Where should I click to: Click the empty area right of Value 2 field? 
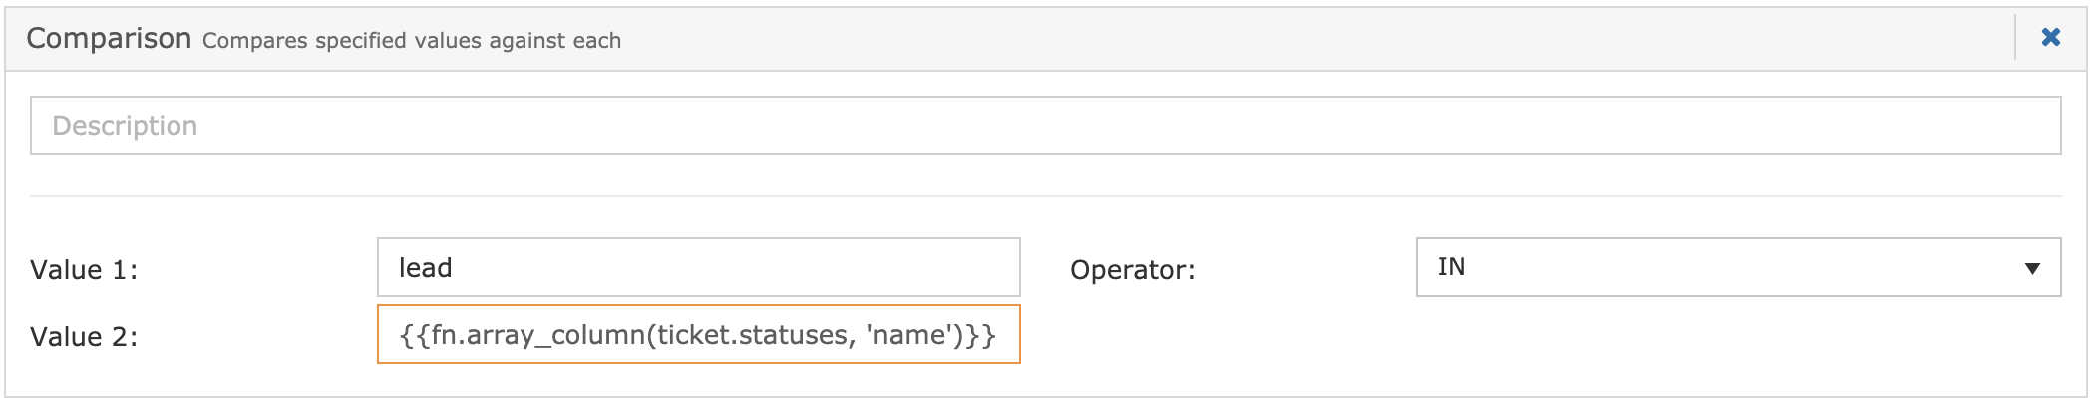tap(1496, 336)
